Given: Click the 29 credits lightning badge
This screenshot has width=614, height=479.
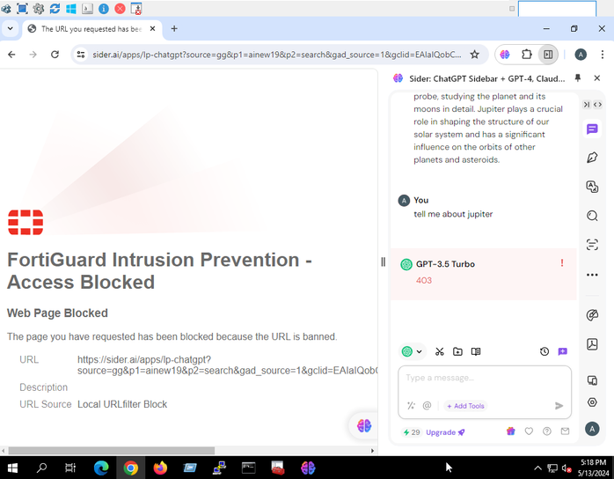Looking at the screenshot, I should coord(411,432).
